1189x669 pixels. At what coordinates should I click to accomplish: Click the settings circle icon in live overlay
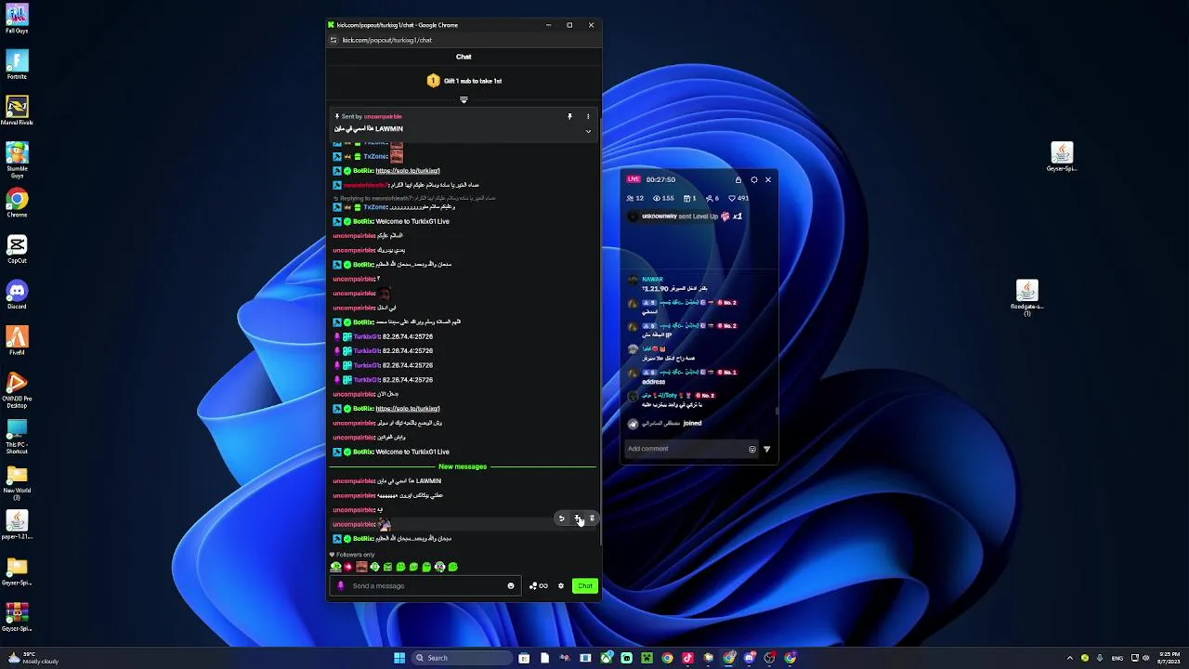tap(753, 179)
